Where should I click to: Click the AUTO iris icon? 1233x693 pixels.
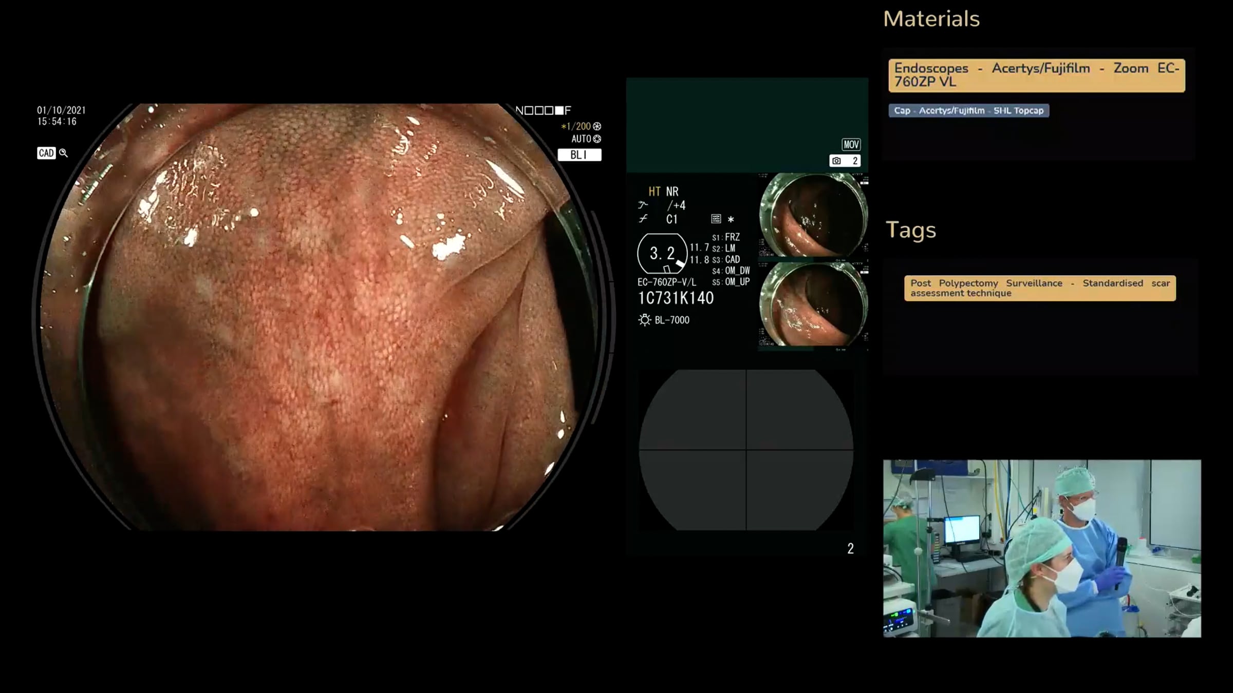pos(597,139)
